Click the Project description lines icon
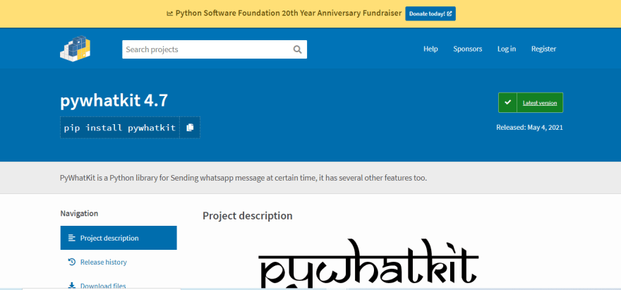This screenshot has width=621, height=290. pos(72,238)
